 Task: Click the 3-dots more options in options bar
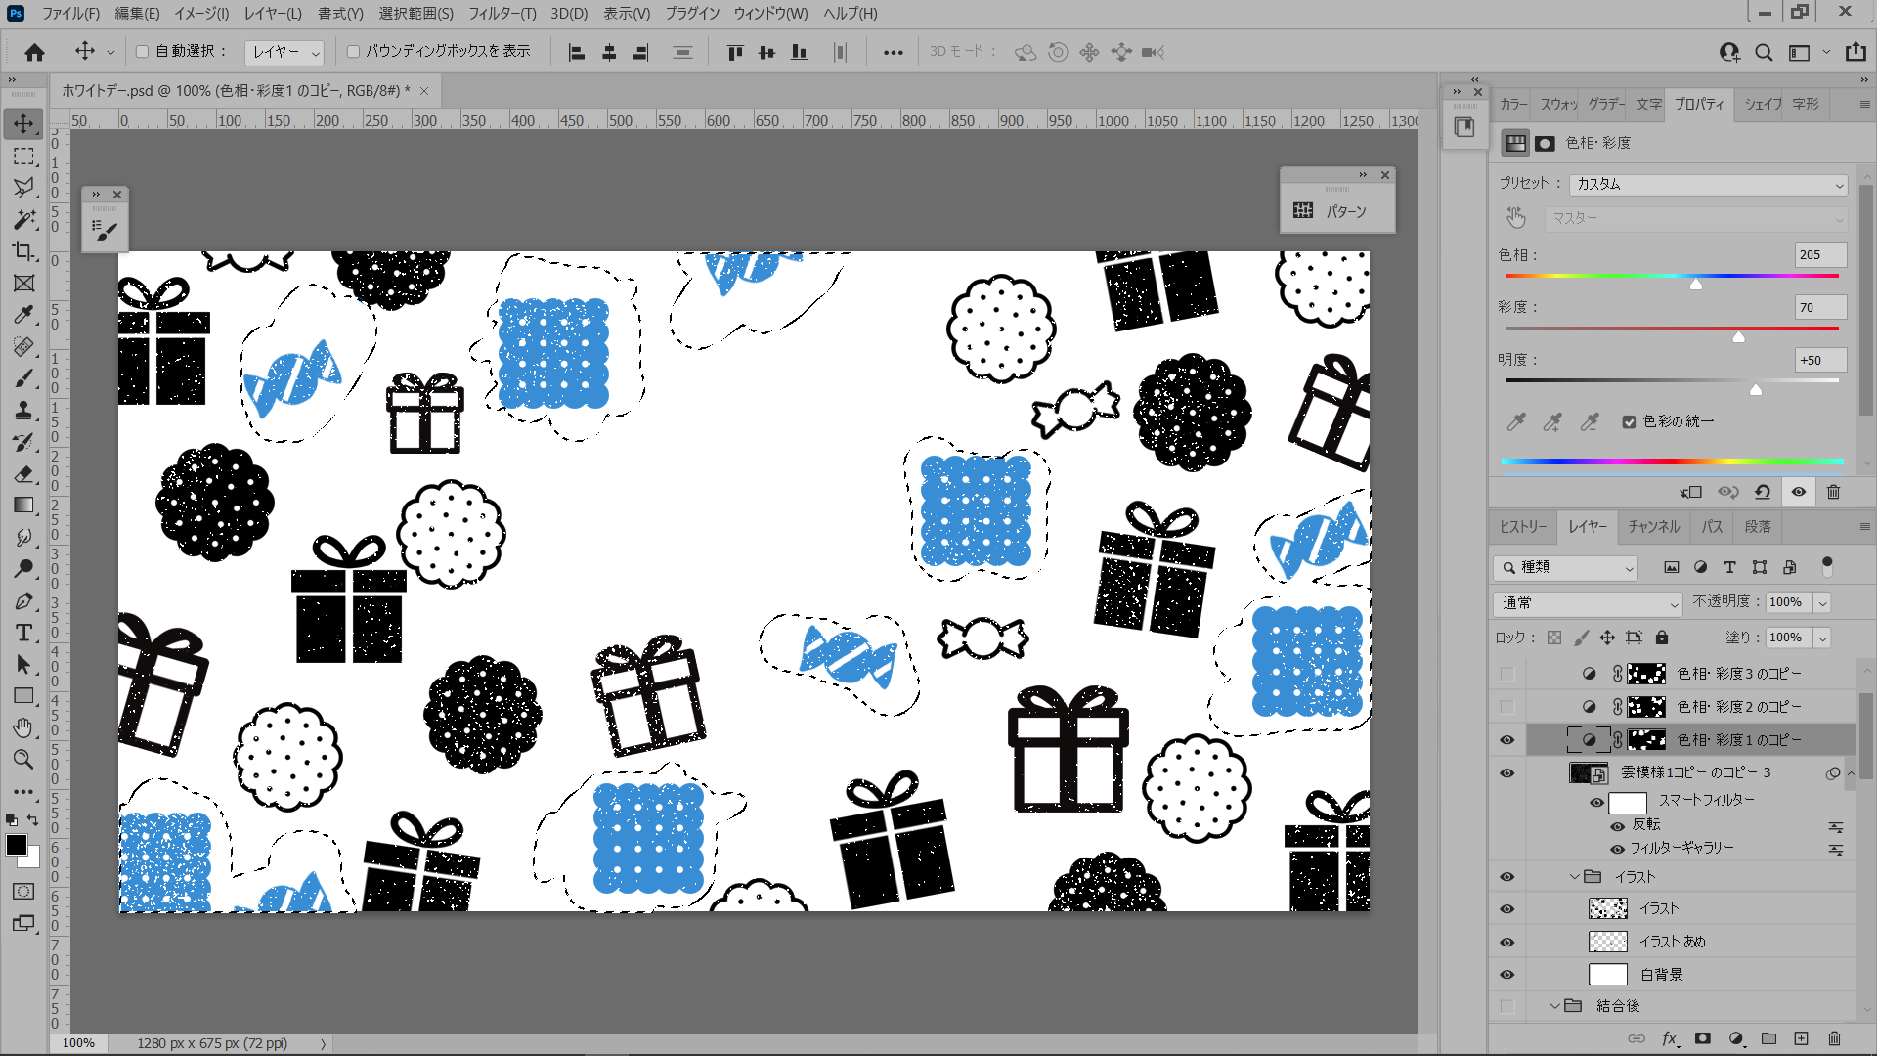pos(893,52)
